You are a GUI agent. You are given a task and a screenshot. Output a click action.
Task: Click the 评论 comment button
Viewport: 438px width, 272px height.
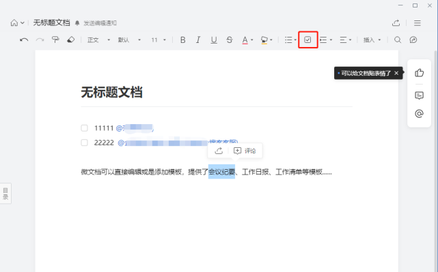point(245,151)
